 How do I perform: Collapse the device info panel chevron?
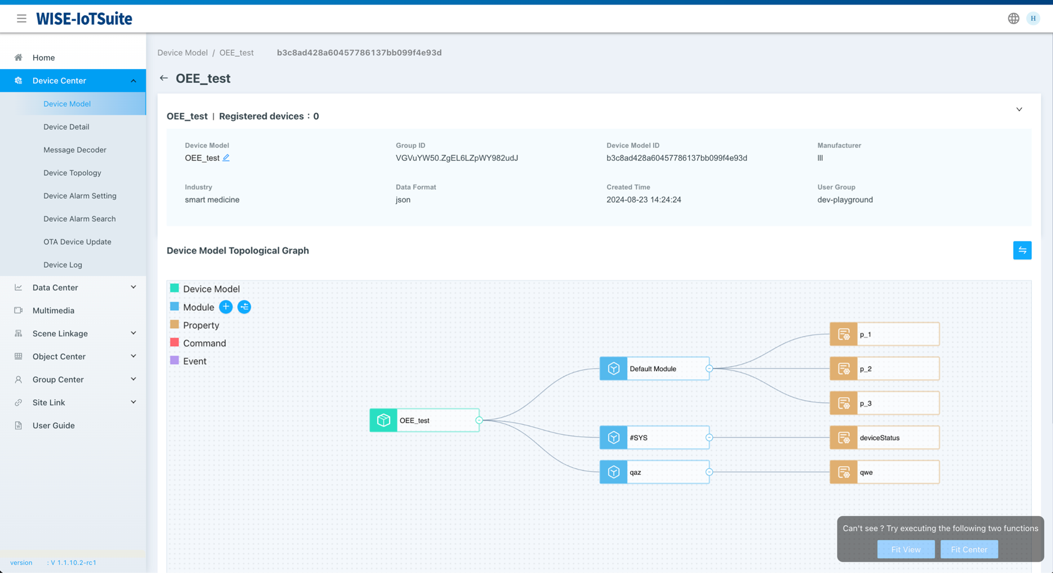click(1019, 109)
